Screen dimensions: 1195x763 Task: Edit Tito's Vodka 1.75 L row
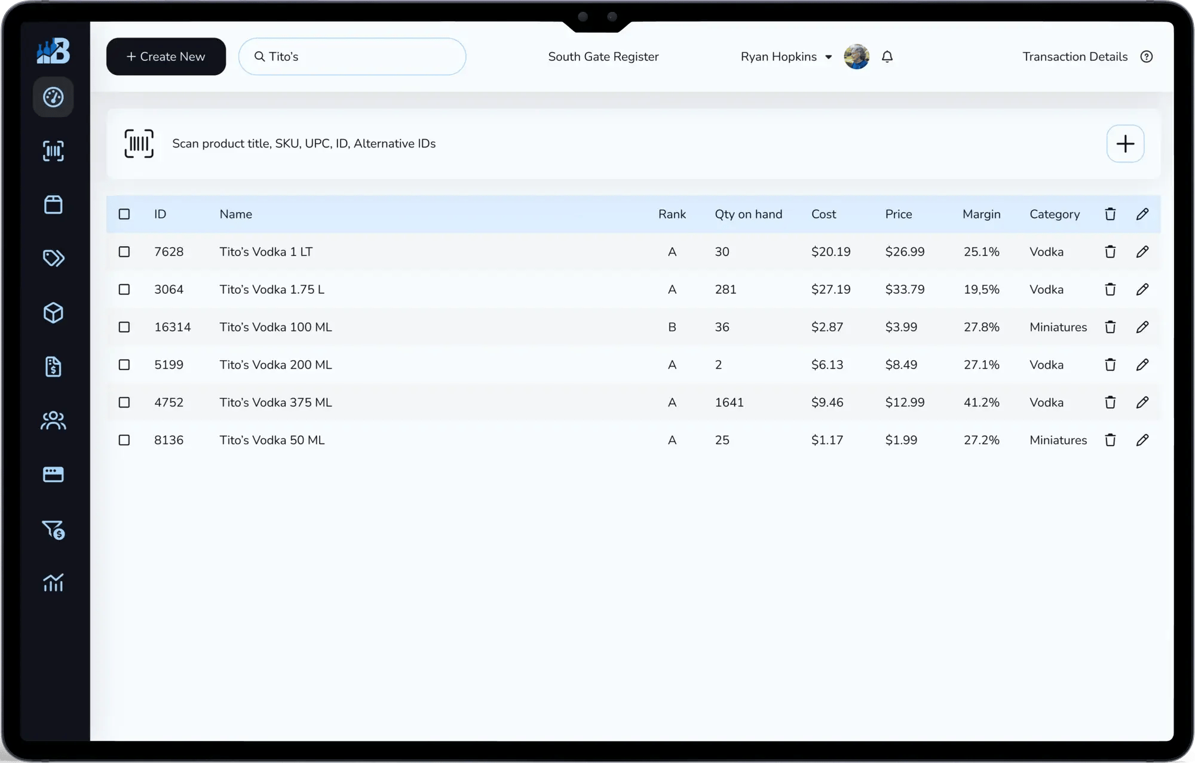click(1142, 289)
